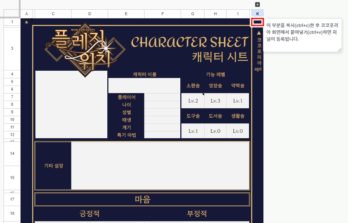Click the 부정적 column heading
Image resolution: width=348 pixels, height=223 pixels.
(x=197, y=214)
